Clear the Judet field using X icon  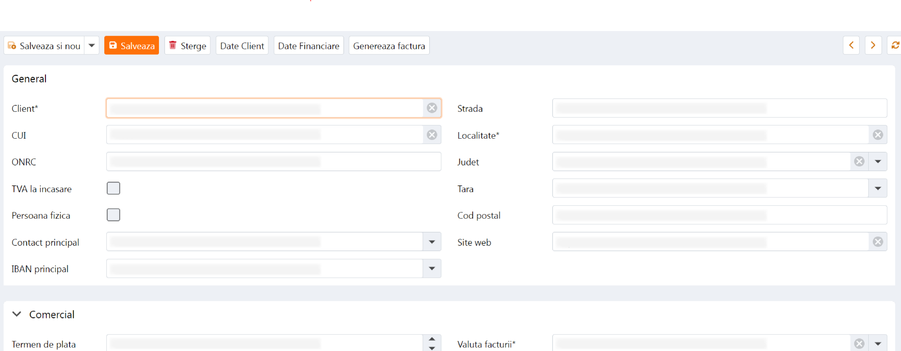[x=859, y=161]
